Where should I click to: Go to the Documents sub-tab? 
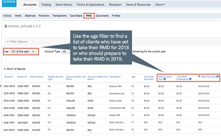click(x=102, y=16)
